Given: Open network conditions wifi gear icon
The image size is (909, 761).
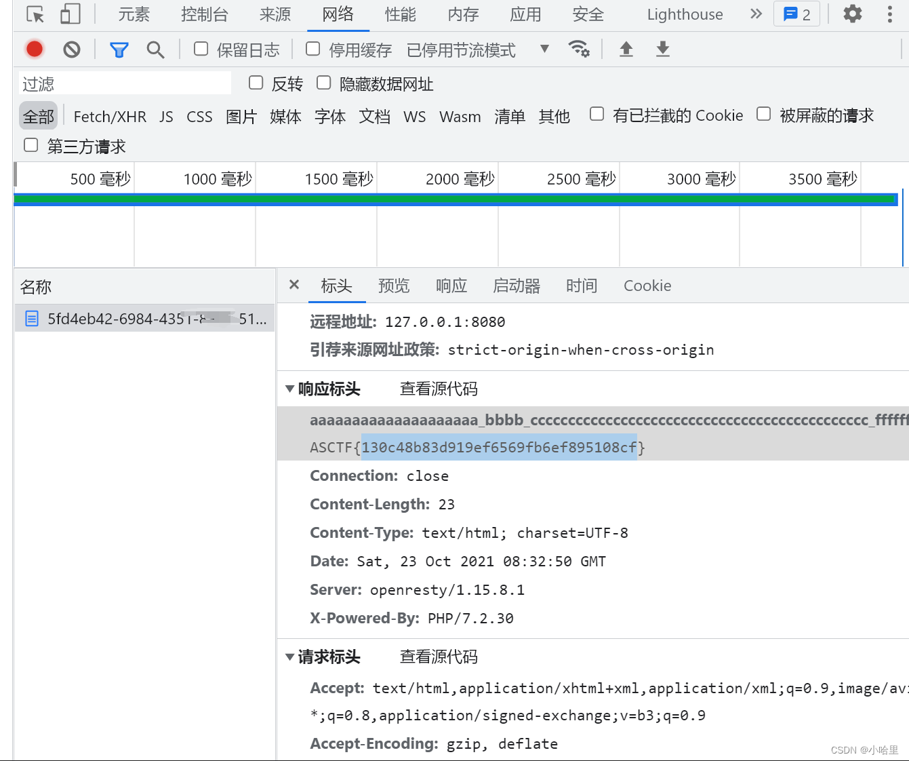Looking at the screenshot, I should [579, 49].
